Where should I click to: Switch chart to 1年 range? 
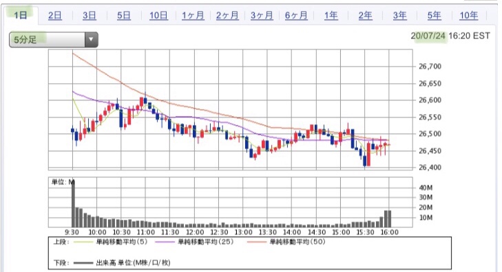click(x=331, y=15)
